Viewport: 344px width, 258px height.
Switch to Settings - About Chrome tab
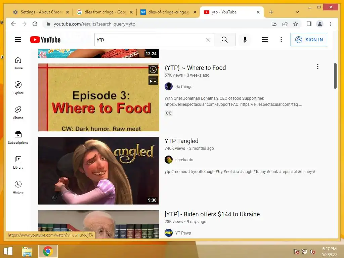pyautogui.click(x=41, y=12)
